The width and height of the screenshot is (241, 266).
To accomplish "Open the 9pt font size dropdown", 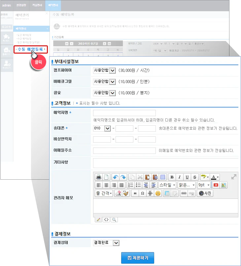I will click(x=204, y=185).
